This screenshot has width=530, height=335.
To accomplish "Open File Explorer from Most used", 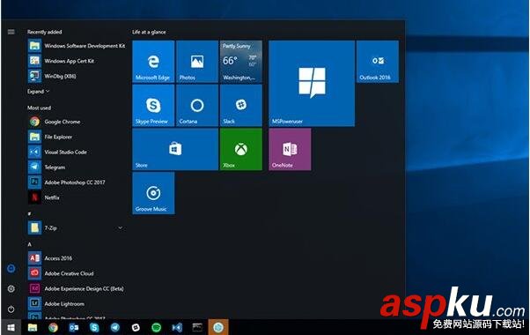I will tap(76, 137).
